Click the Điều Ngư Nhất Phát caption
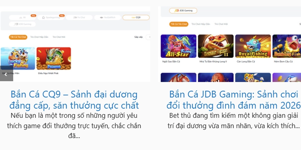301x150 pixels. point(48,73)
